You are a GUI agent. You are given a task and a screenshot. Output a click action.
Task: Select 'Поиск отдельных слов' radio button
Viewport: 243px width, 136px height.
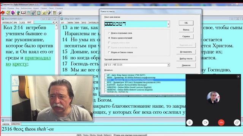tap(109, 33)
